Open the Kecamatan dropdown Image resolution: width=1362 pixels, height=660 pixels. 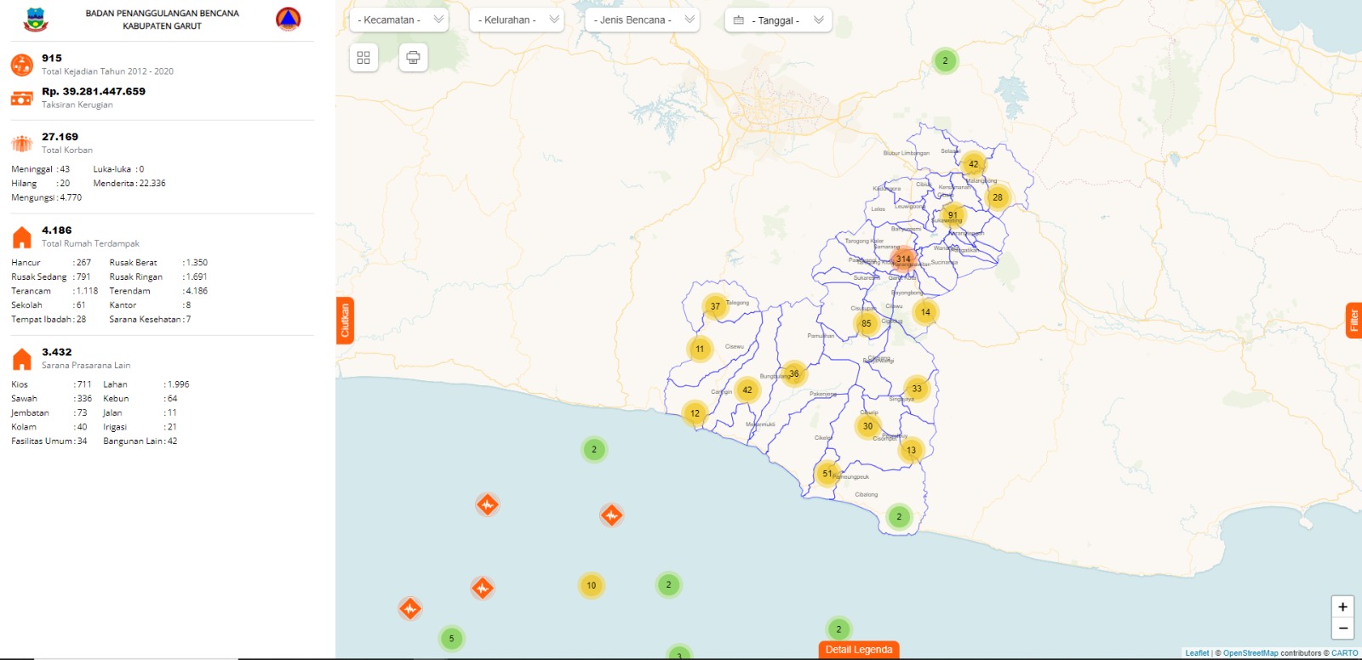click(399, 20)
